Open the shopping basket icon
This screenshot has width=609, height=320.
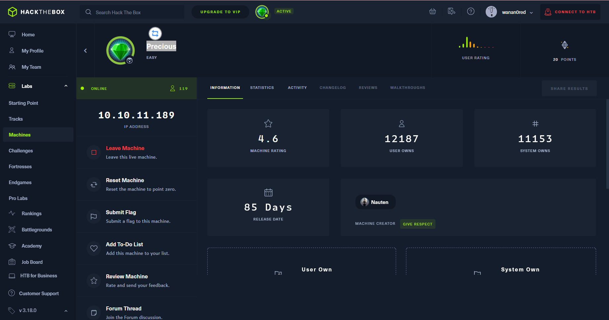click(x=432, y=12)
